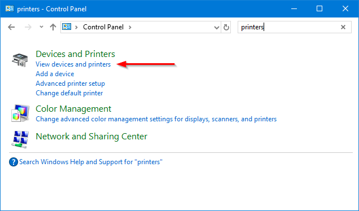
Task: Refresh the Control Panel view
Action: [226, 27]
